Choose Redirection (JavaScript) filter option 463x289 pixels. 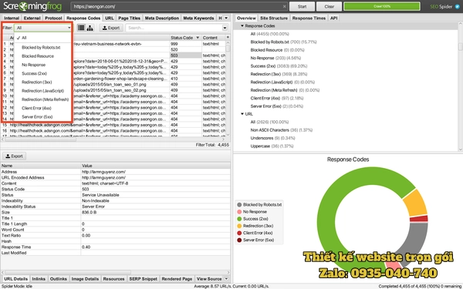coord(43,91)
